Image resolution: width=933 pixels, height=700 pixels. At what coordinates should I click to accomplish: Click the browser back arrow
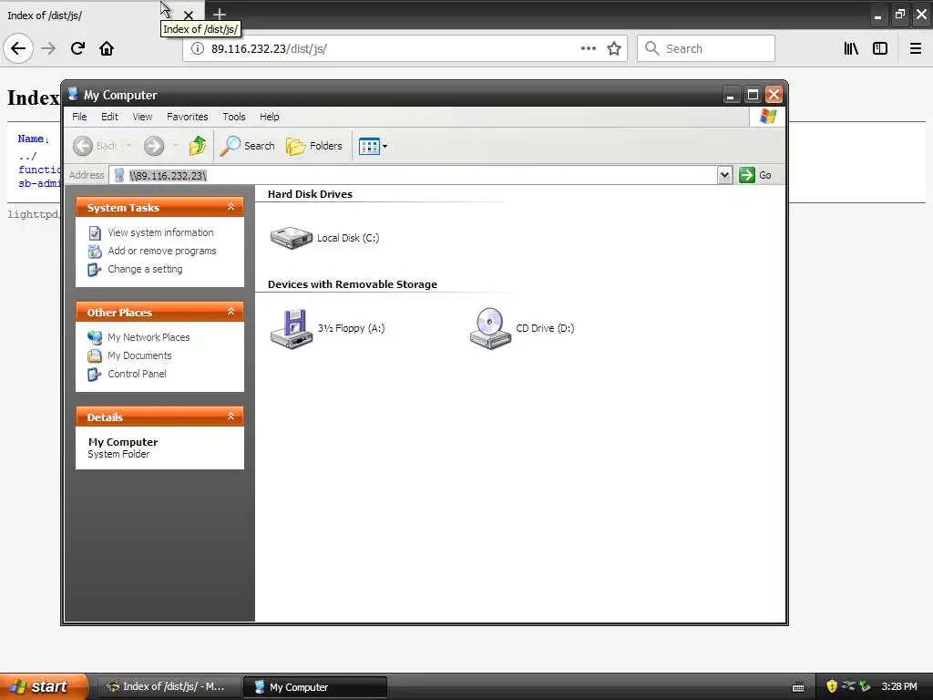(18, 48)
